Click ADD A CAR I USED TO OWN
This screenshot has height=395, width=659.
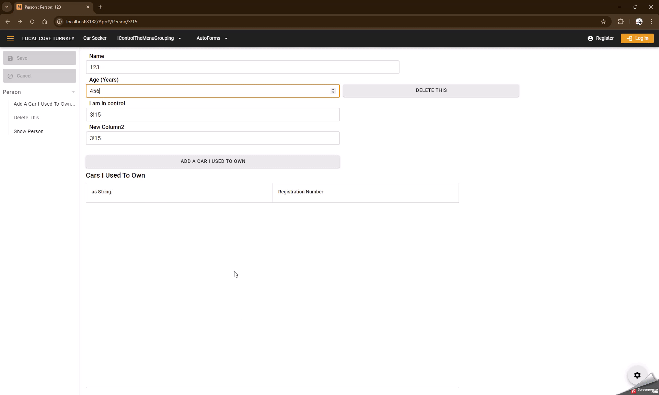pos(213,161)
